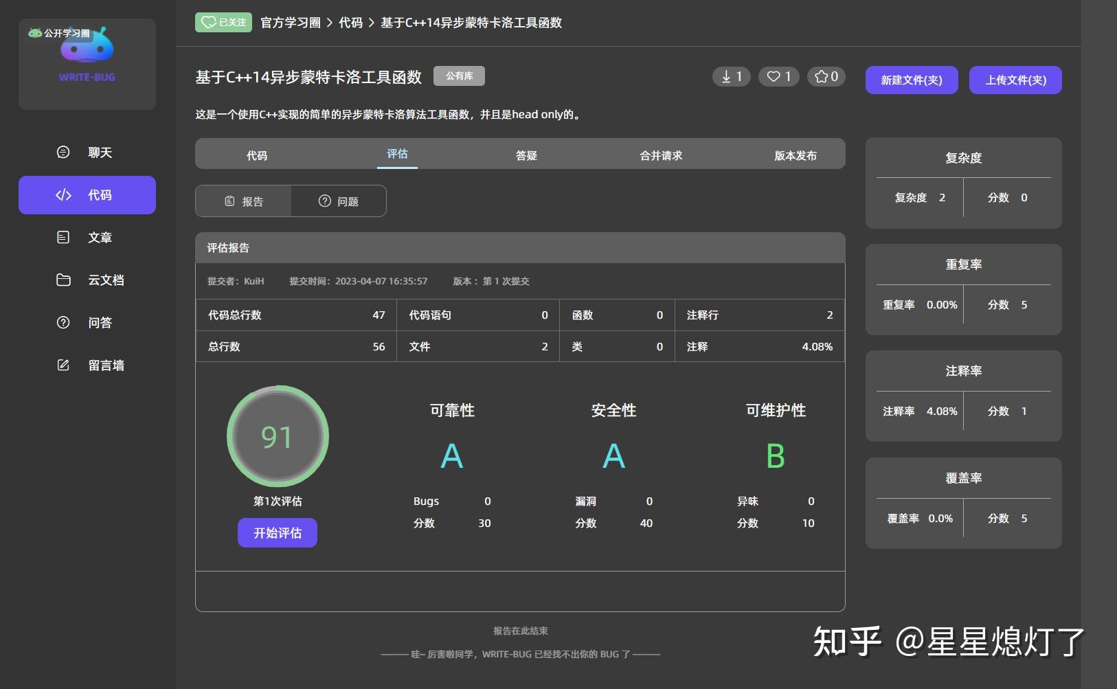
Task: Click the code brackets icon in sidebar
Action: point(63,195)
